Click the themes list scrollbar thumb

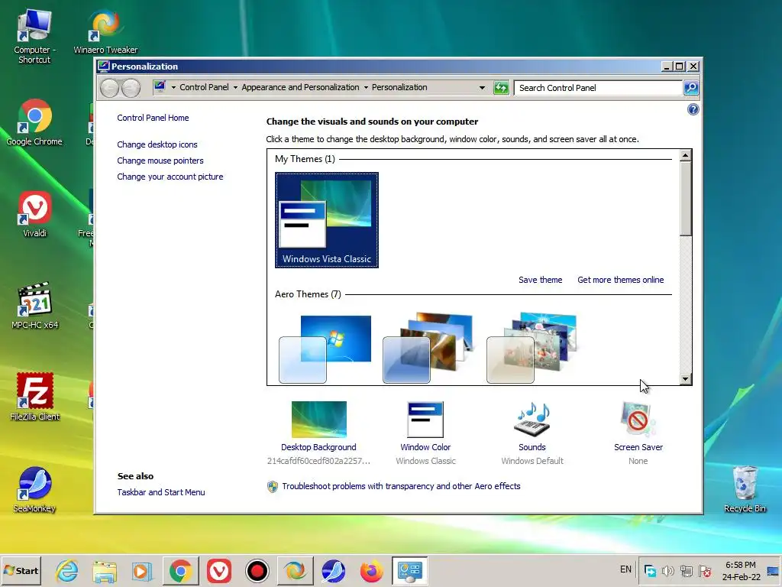685,199
